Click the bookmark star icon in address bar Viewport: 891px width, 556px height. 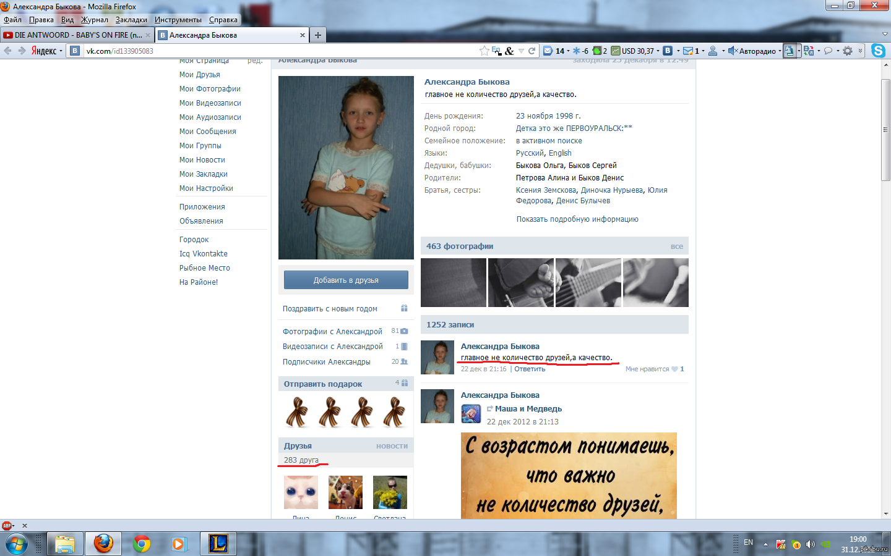coord(484,51)
